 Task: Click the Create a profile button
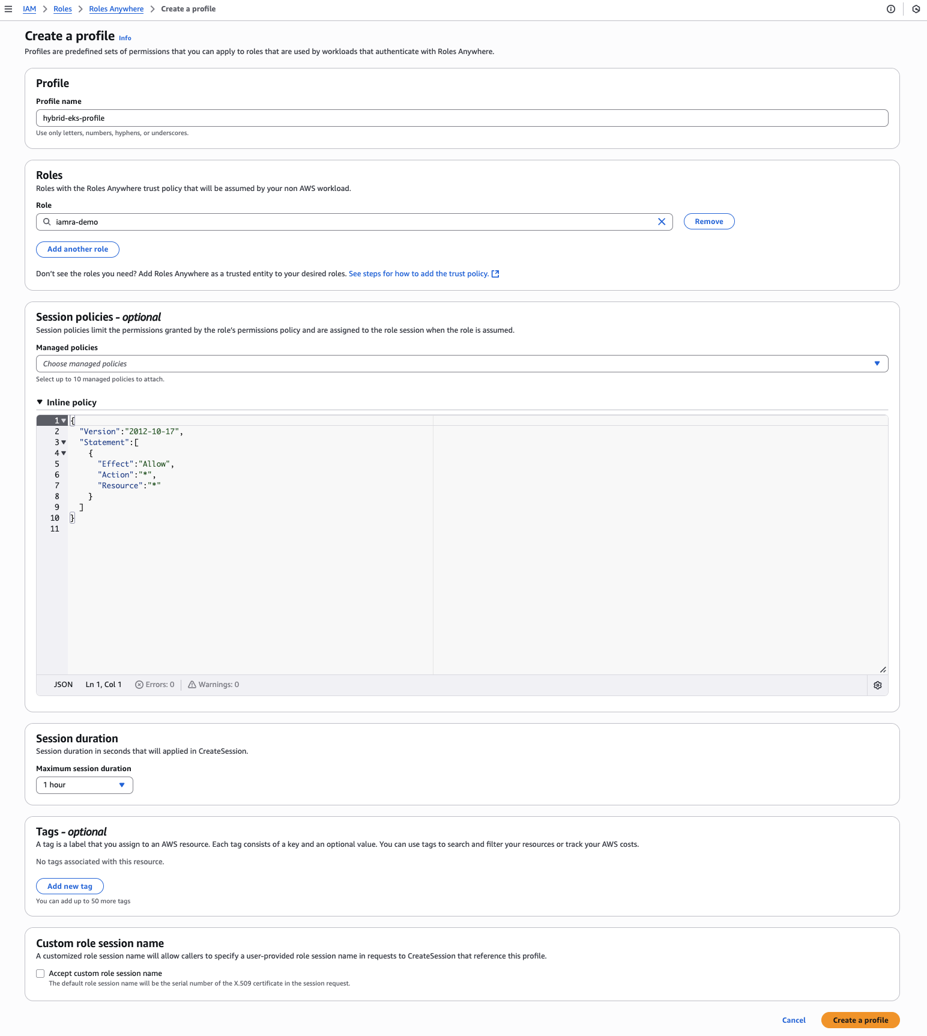(x=860, y=1020)
